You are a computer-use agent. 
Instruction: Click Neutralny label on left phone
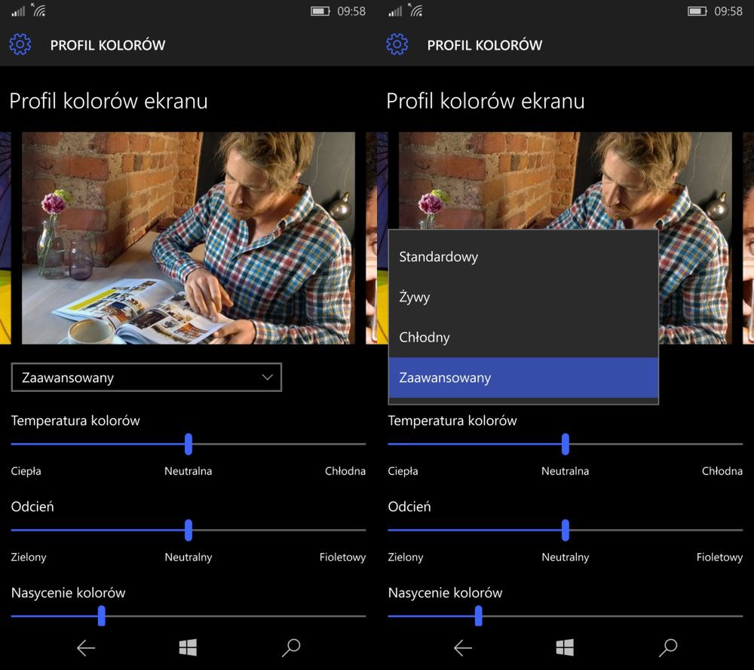(x=188, y=557)
